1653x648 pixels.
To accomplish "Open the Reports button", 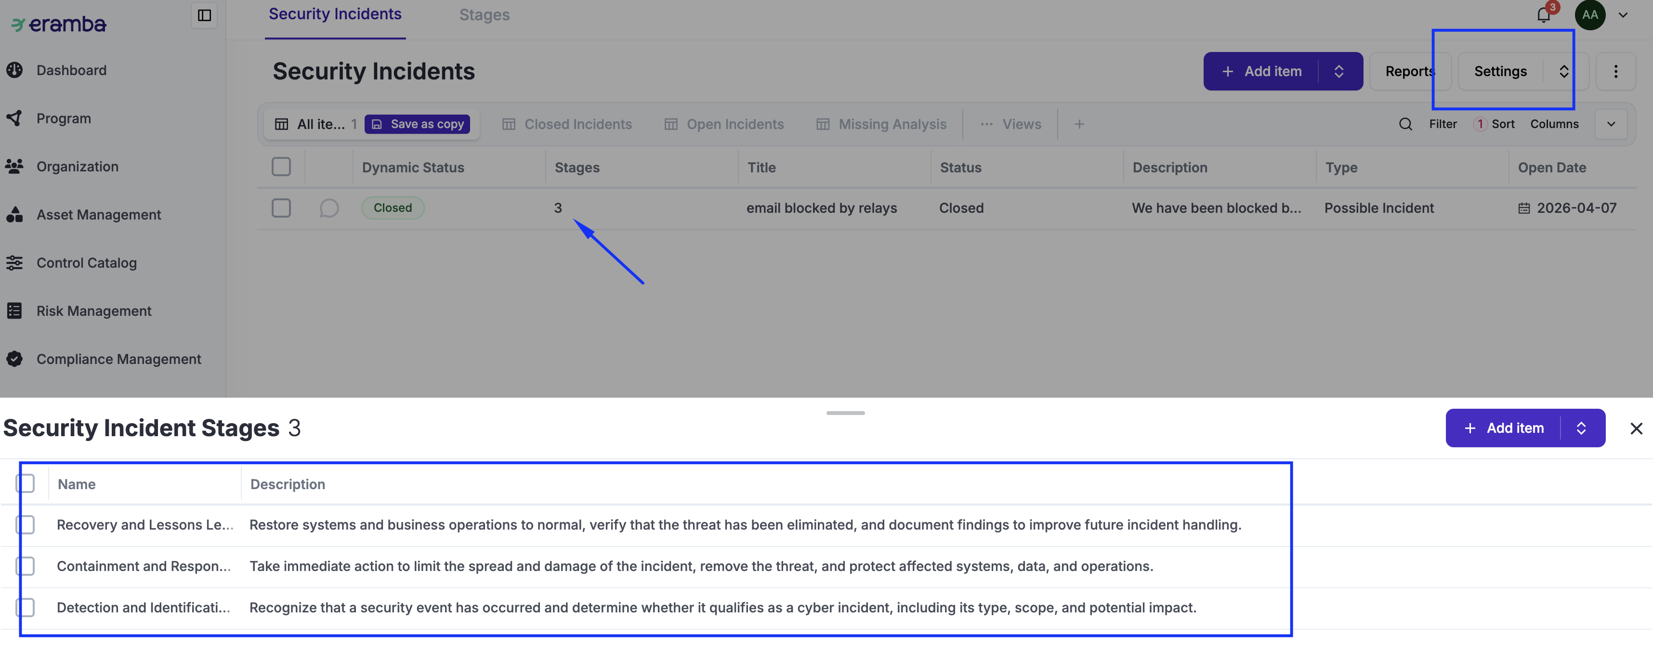I will 1410,71.
